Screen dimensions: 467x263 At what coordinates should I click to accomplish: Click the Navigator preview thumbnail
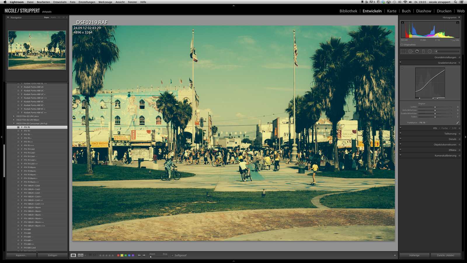37,50
